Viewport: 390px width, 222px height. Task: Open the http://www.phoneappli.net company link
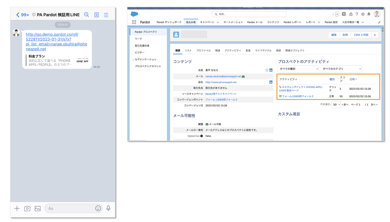(x=221, y=82)
